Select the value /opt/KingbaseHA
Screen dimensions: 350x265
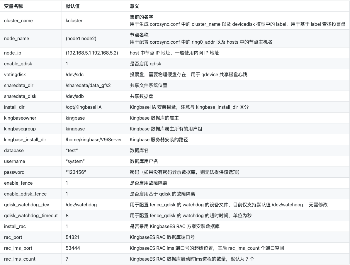(x=84, y=107)
